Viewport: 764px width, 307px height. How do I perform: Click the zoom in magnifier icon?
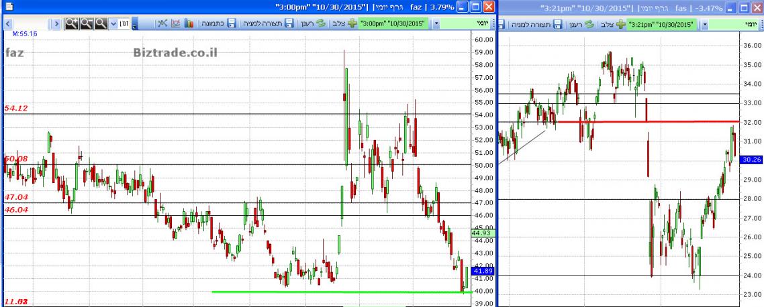pyautogui.click(x=72, y=23)
